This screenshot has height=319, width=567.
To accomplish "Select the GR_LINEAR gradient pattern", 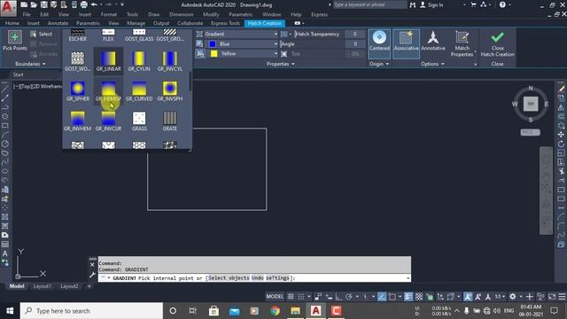I will [x=108, y=61].
